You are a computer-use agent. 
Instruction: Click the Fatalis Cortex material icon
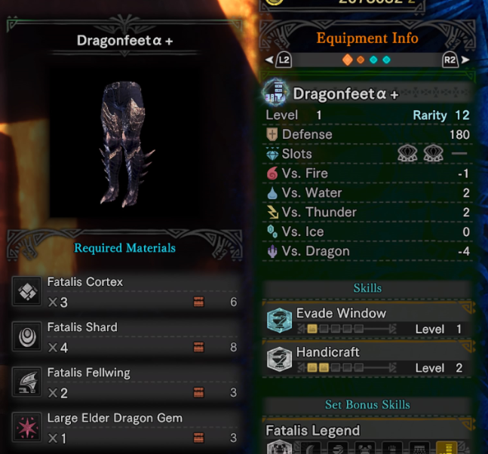coord(26,291)
